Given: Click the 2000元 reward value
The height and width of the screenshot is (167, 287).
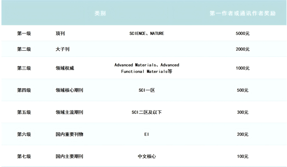Looking at the screenshot, I should (242, 49).
